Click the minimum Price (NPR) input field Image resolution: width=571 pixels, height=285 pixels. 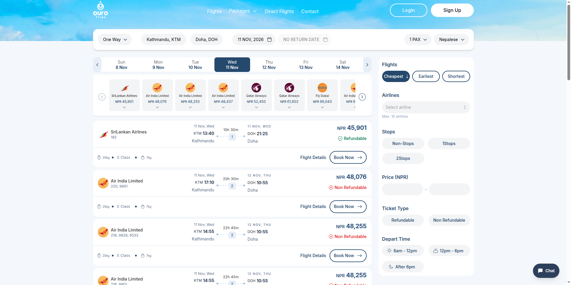[x=402, y=189]
